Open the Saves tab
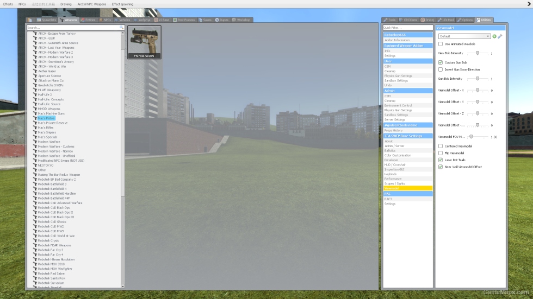The image size is (533, 299). pyautogui.click(x=205, y=20)
